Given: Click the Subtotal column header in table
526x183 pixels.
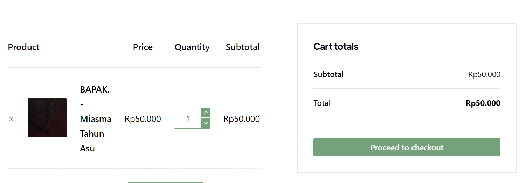Looking at the screenshot, I should pos(243,47).
